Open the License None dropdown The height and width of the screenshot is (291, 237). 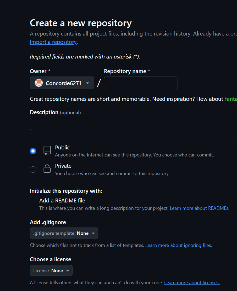point(51,270)
